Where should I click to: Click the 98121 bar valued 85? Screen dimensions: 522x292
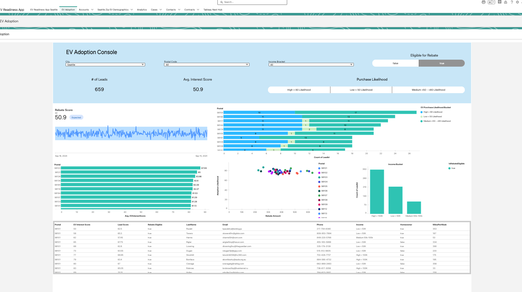pos(129,172)
